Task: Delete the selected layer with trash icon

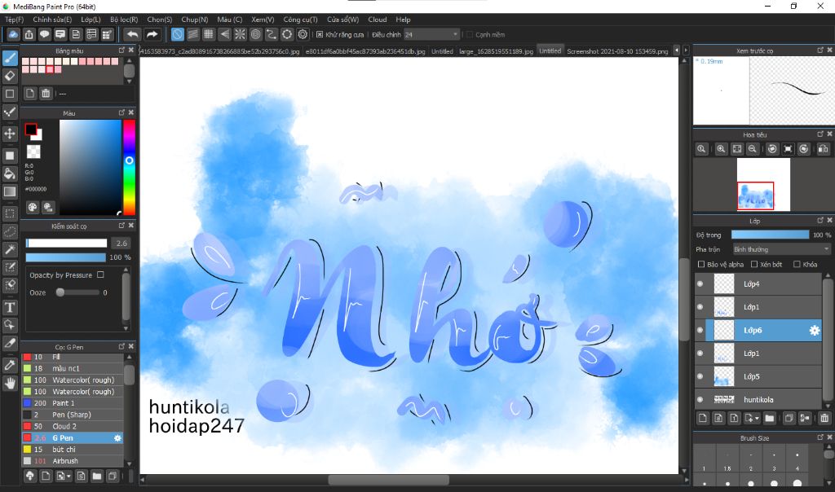Action: [x=824, y=418]
